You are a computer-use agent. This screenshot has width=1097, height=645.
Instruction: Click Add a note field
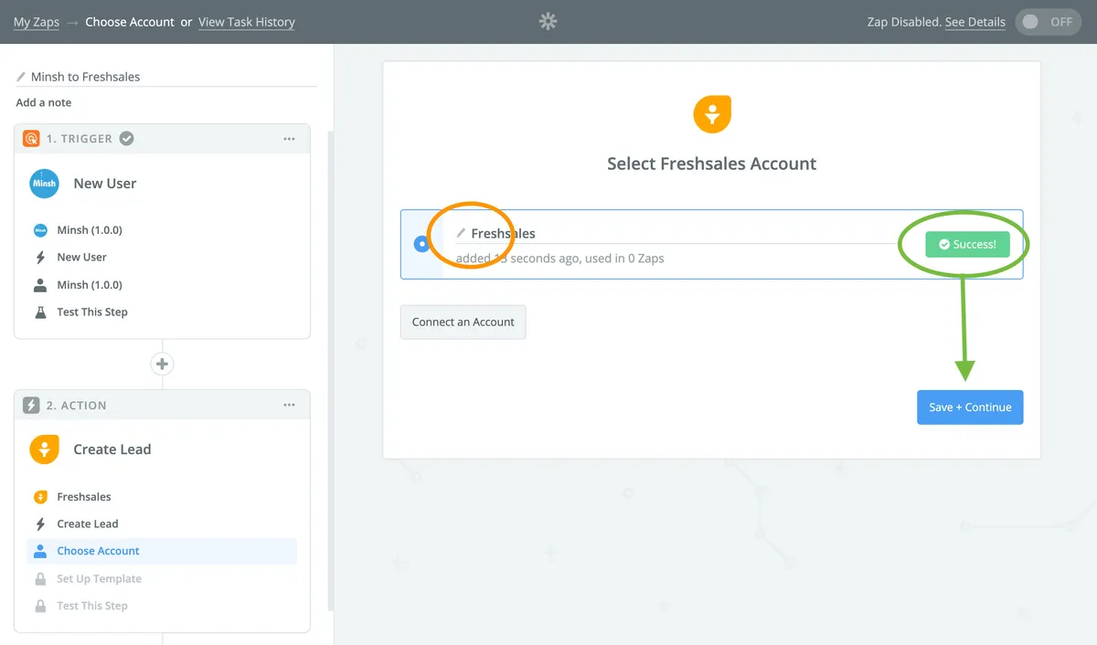(x=44, y=102)
